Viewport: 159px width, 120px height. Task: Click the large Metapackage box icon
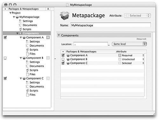click(65, 16)
